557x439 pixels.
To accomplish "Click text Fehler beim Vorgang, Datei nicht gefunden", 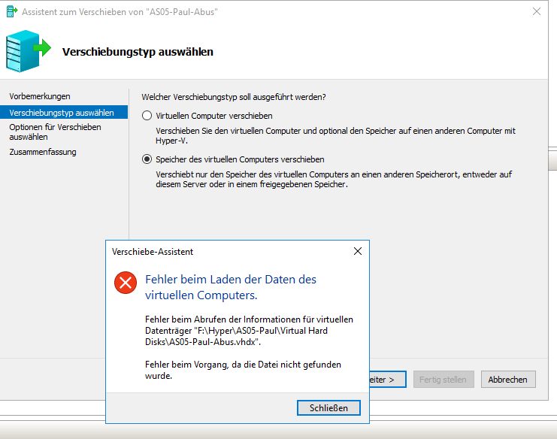I will pos(243,370).
